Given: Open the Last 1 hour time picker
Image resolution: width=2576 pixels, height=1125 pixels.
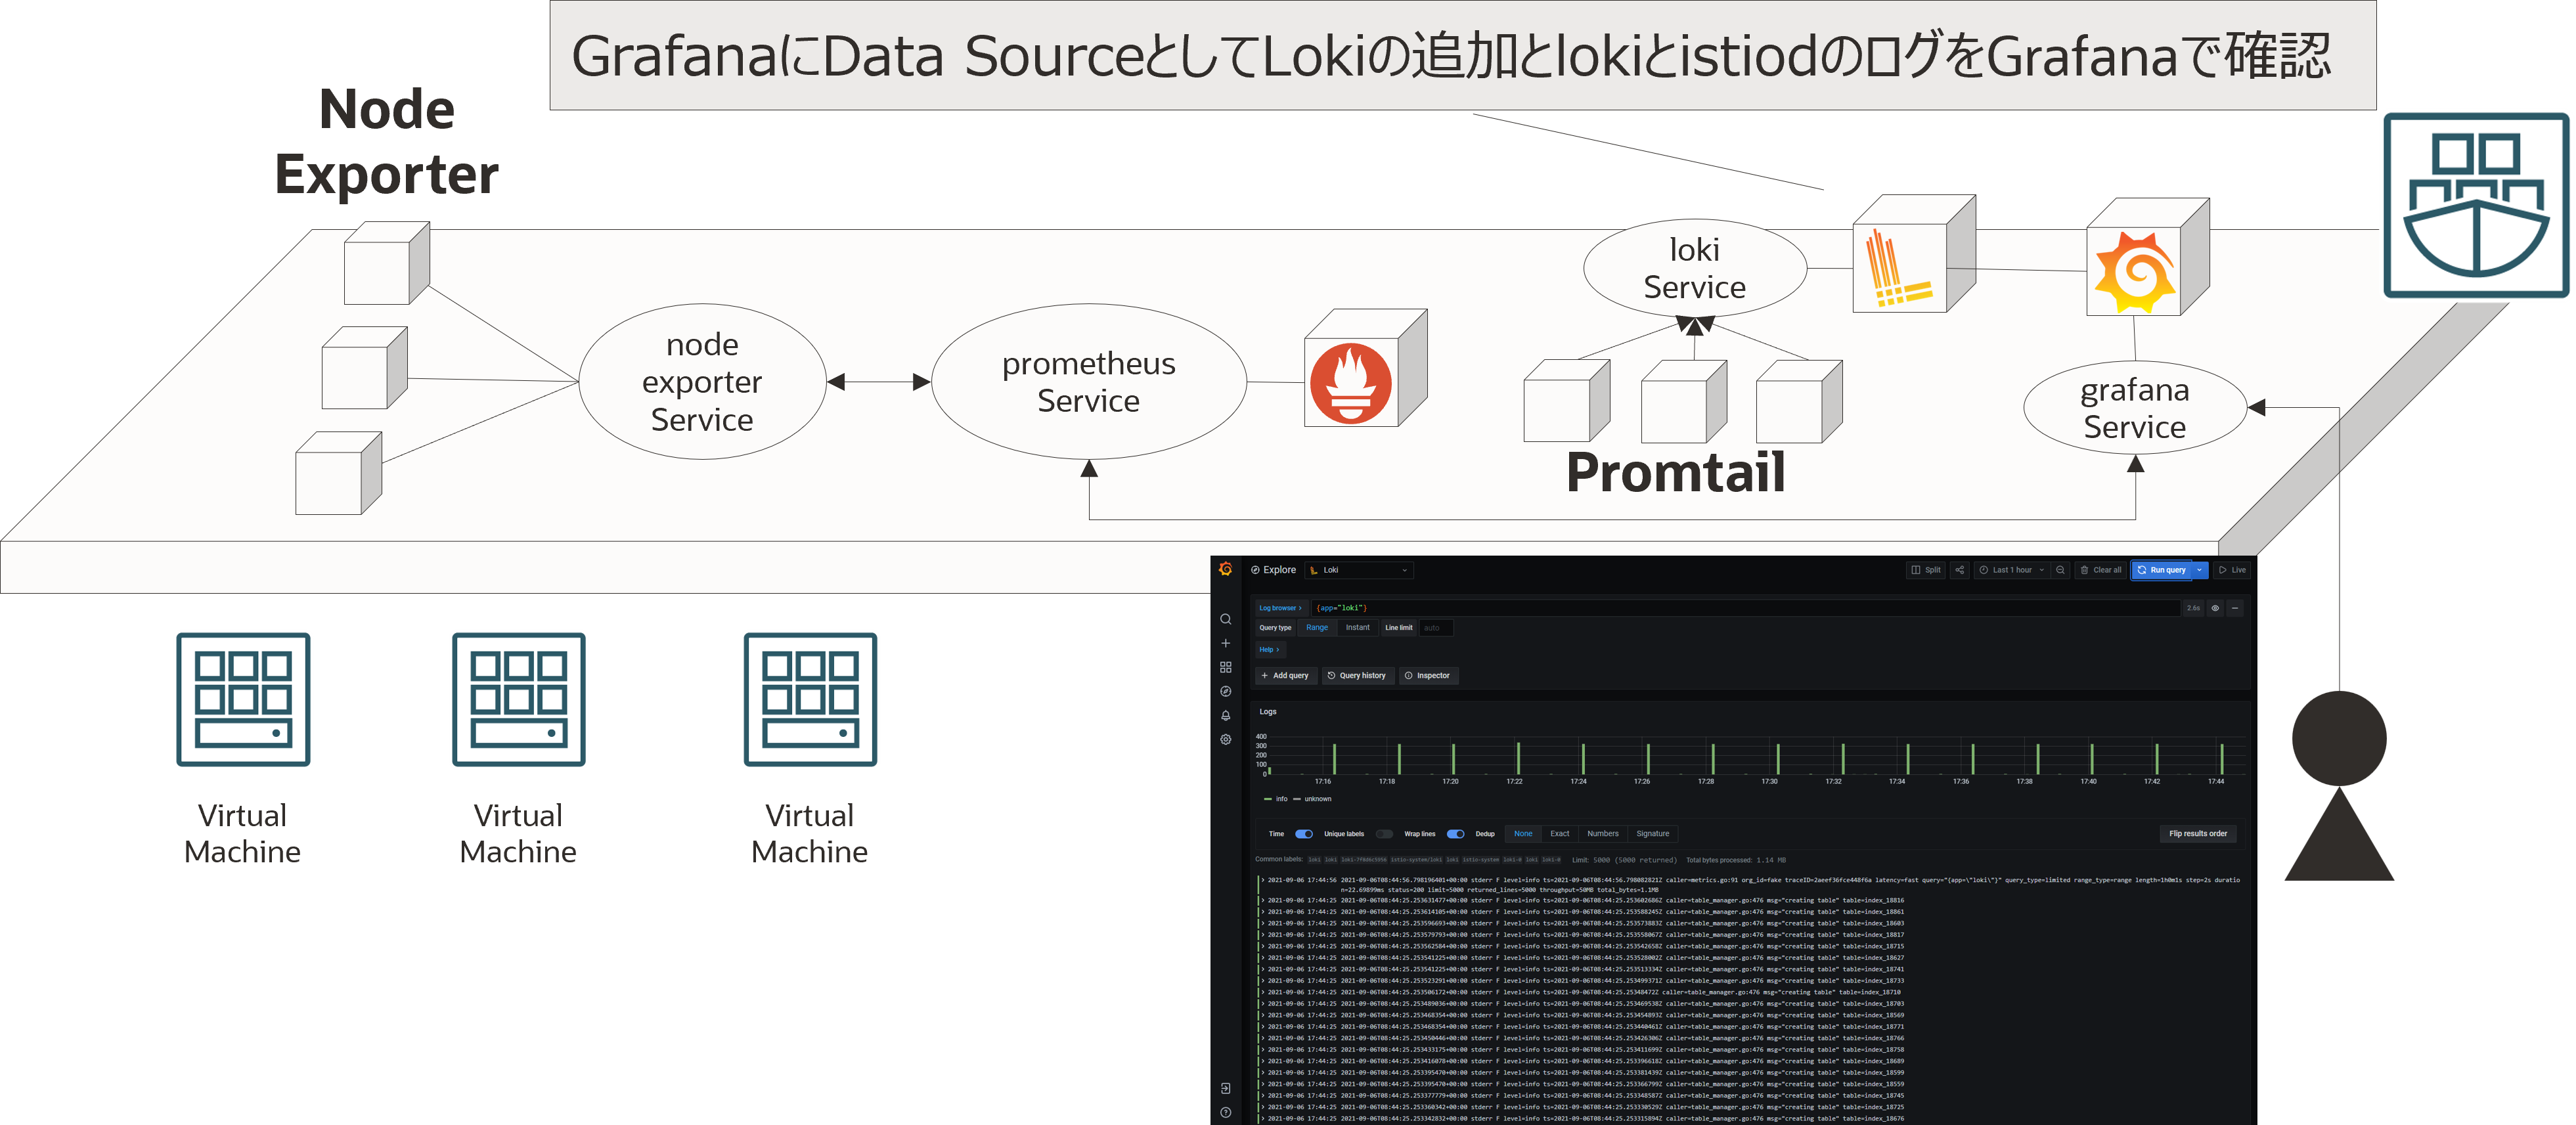Looking at the screenshot, I should click(x=2012, y=570).
